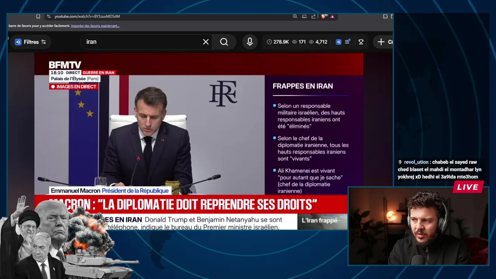Open the Brave Shields lion icon
Screen dimensions: 496x279
tap(324, 16)
